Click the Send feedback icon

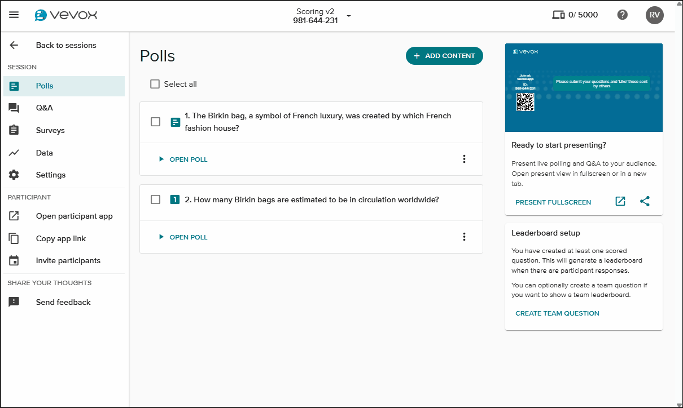14,302
